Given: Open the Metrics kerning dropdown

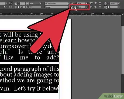Looking at the screenshot, I should pos(119,4).
